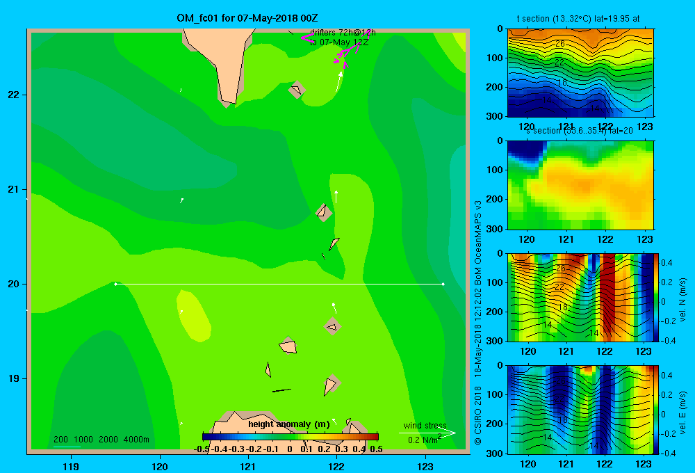Click the '2000' depth scale label
This screenshot has width=695, height=473.
point(108,440)
